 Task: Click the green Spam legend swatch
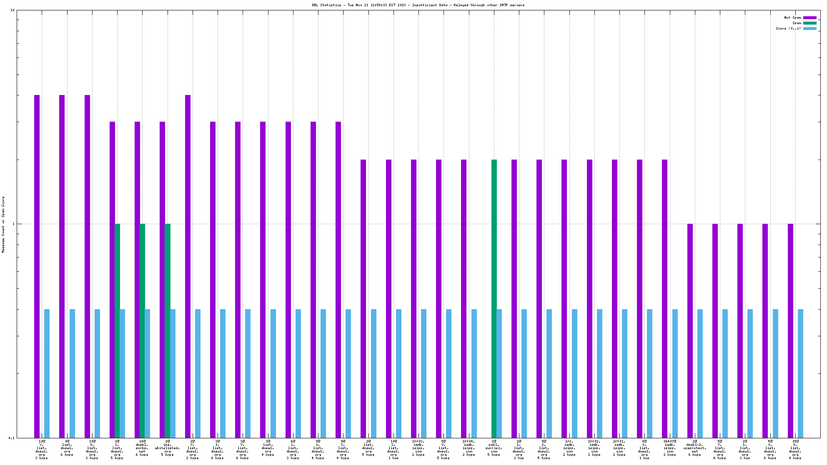(809, 23)
